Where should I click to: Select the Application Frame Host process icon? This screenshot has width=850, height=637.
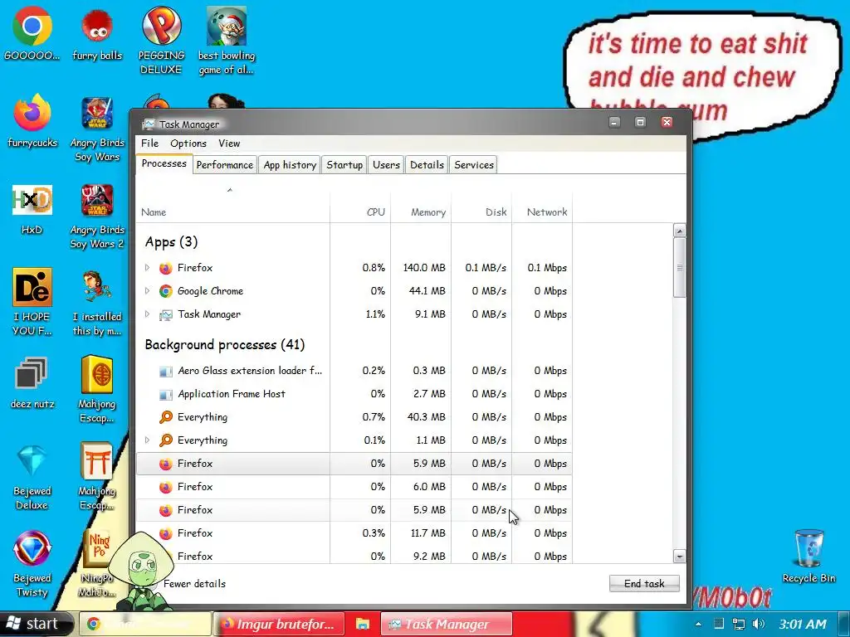point(166,394)
